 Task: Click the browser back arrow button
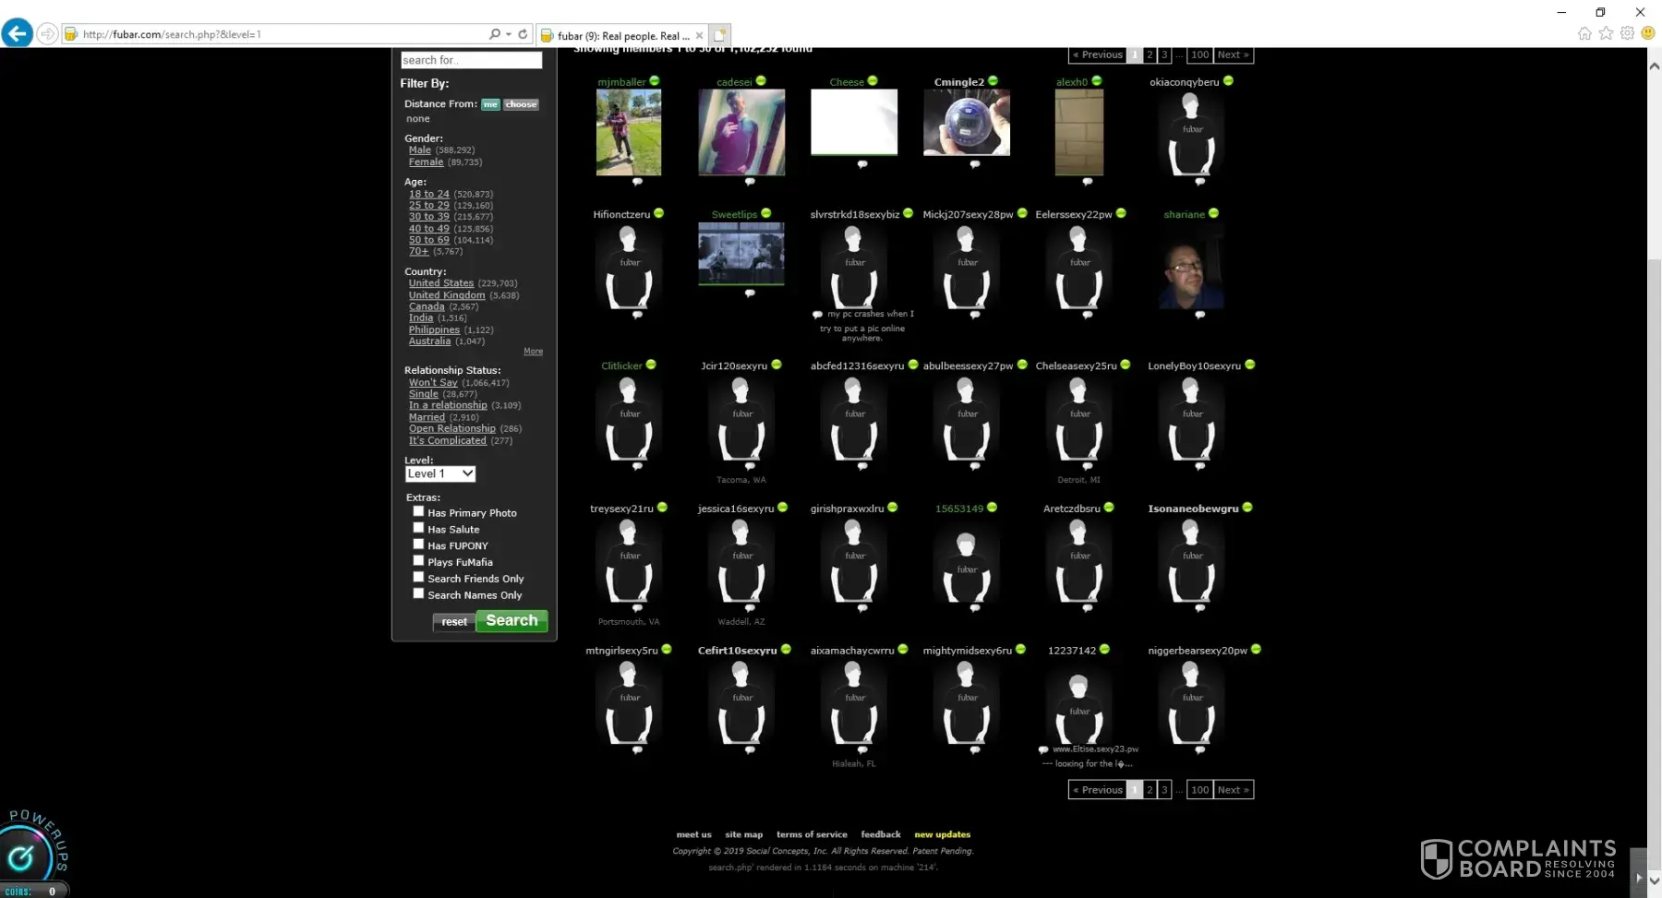tap(17, 34)
